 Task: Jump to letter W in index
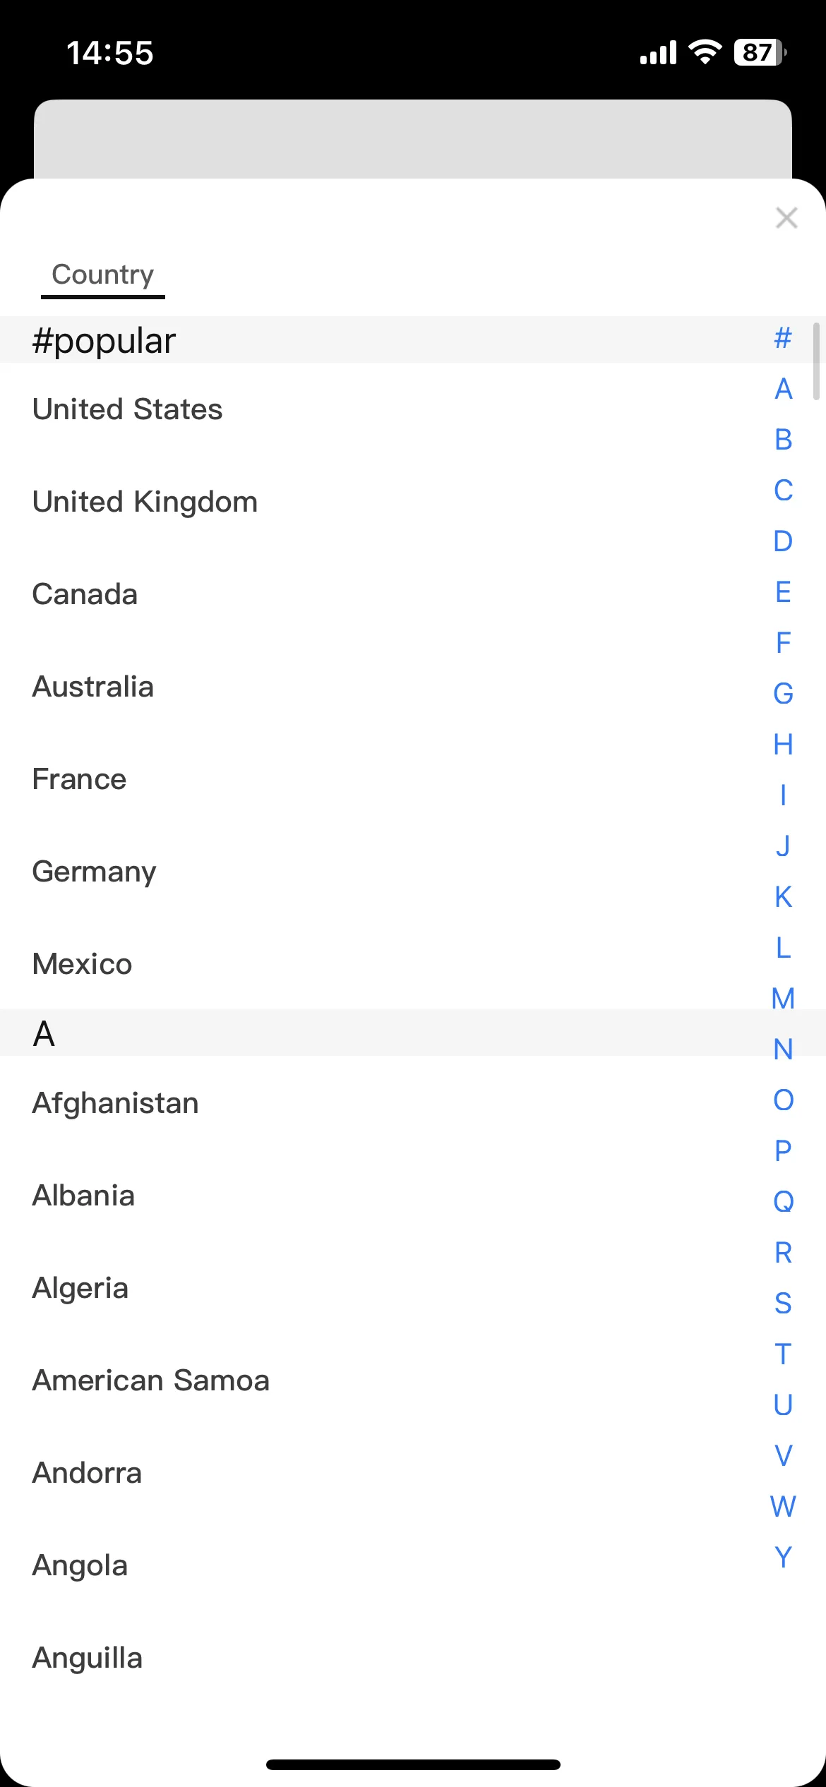783,1506
